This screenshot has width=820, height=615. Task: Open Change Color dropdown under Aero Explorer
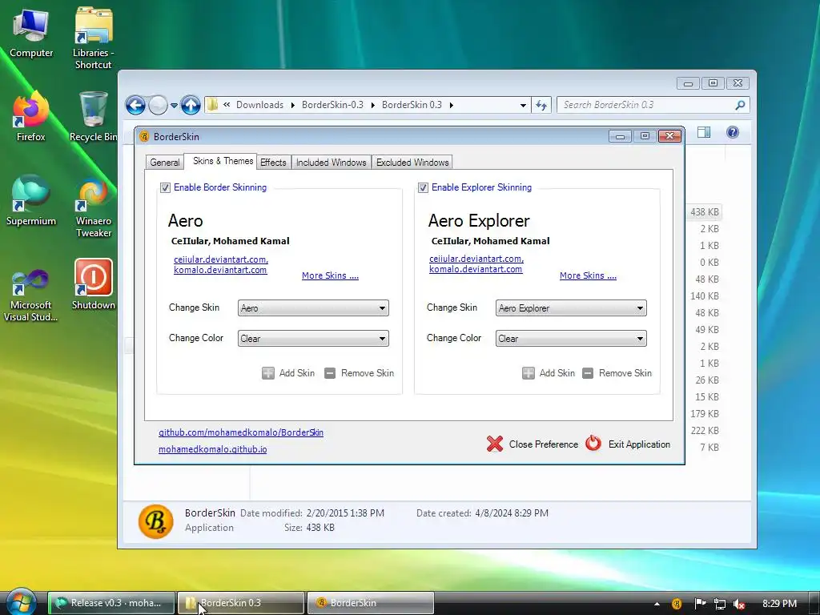pos(571,339)
